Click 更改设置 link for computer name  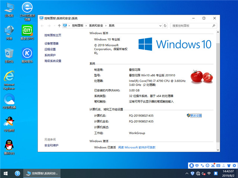coord(196,116)
